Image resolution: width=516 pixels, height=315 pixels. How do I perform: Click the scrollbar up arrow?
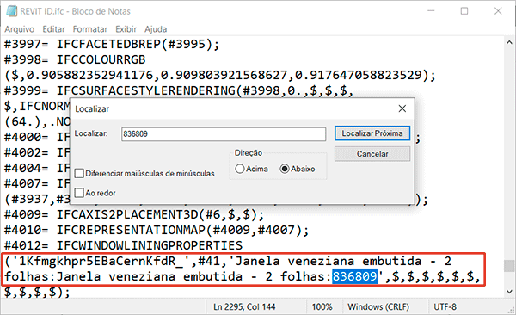[509, 42]
